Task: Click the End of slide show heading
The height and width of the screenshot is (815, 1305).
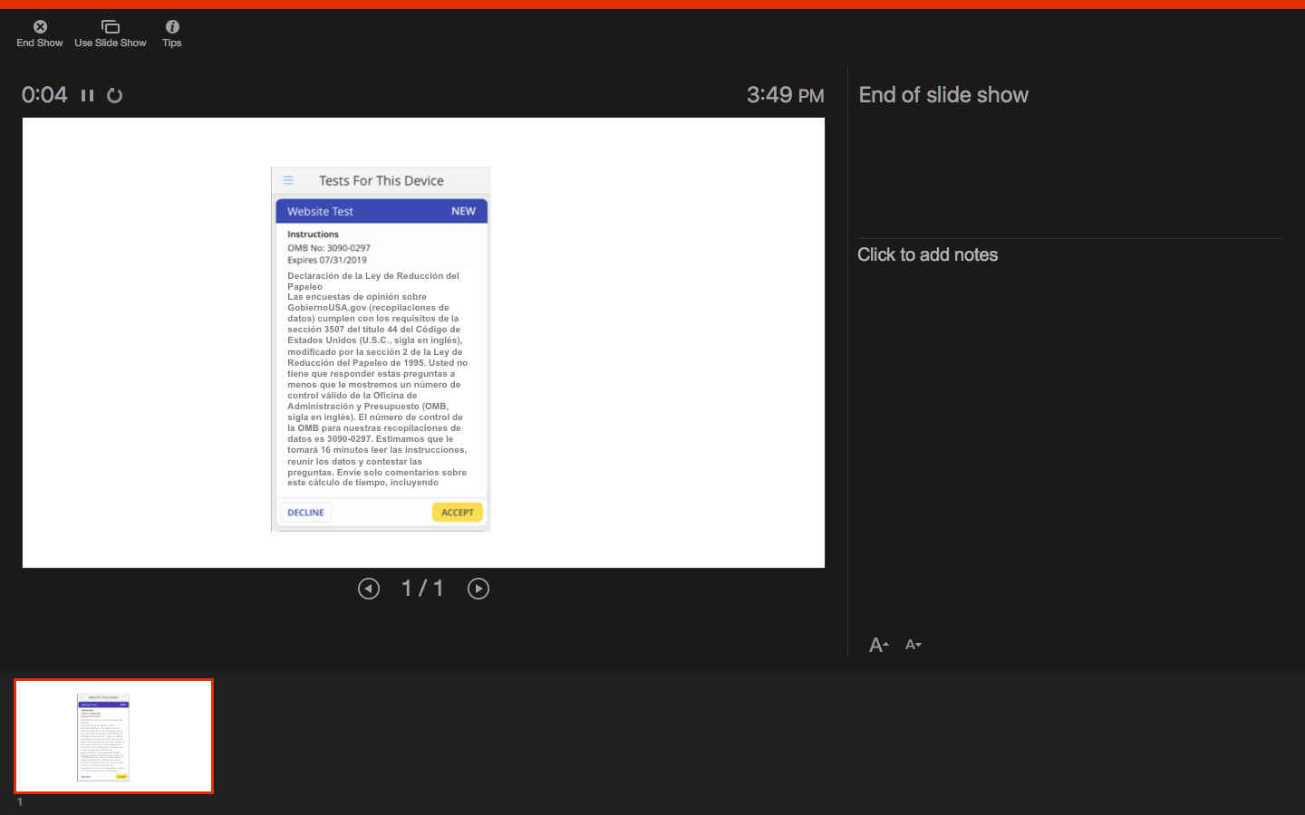Action: [x=943, y=95]
